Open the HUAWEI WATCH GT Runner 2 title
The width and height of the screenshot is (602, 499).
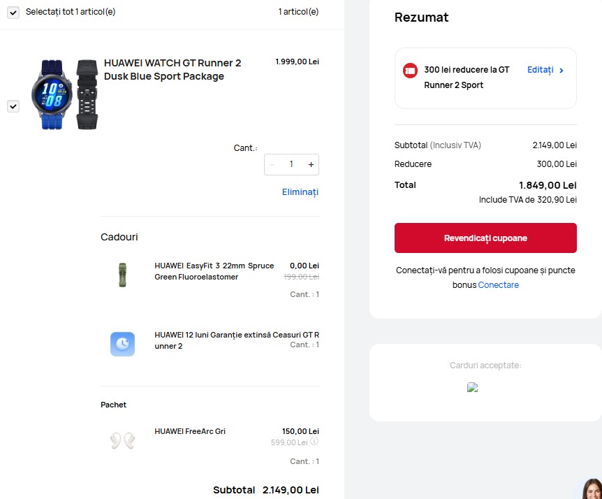[x=172, y=70]
